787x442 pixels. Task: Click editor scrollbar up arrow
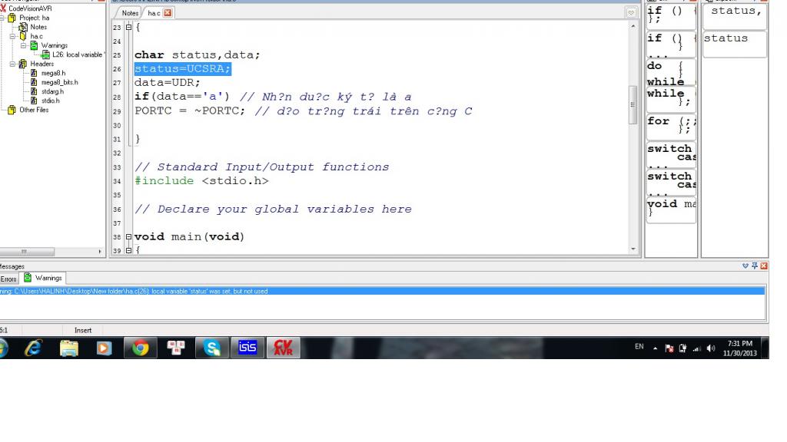(633, 25)
